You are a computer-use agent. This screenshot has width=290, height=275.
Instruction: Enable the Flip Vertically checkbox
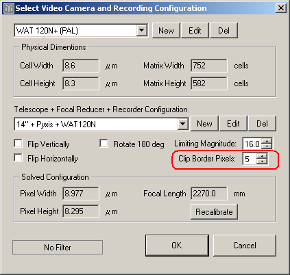pyautogui.click(x=18, y=144)
